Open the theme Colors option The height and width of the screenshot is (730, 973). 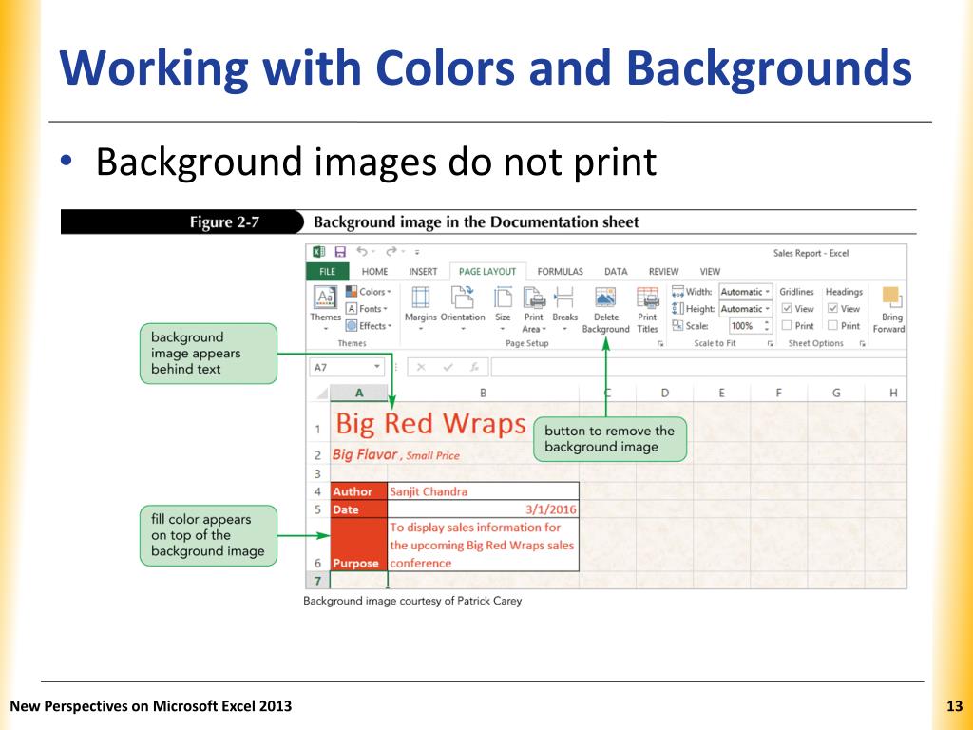369,292
